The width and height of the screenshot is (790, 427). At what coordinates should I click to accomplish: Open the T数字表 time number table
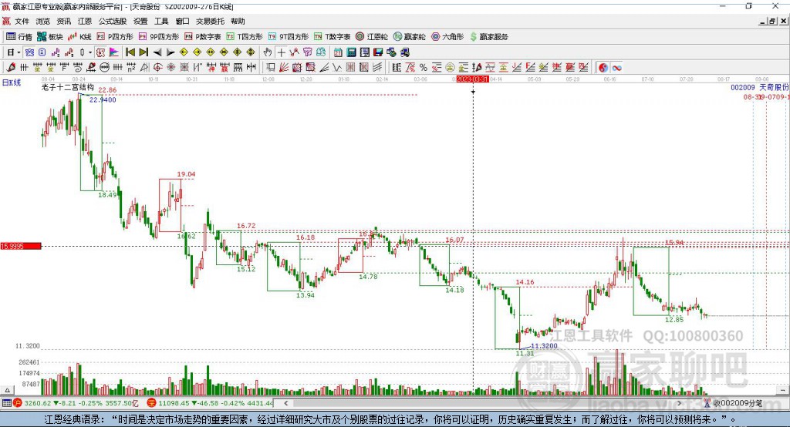[x=332, y=37]
